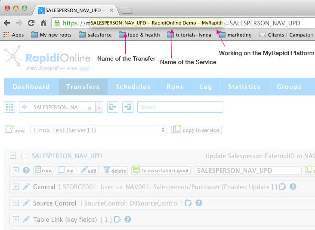Viewport: 315px width, 230px height.
Task: Click the edit button
Action: [x=89, y=170]
